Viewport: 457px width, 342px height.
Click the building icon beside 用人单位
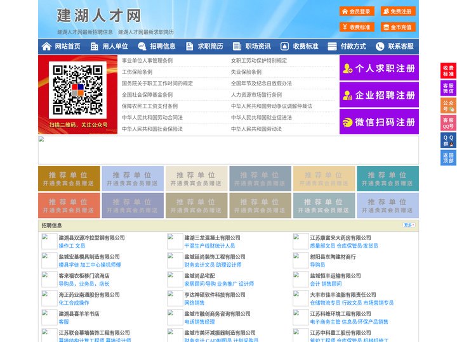94,46
